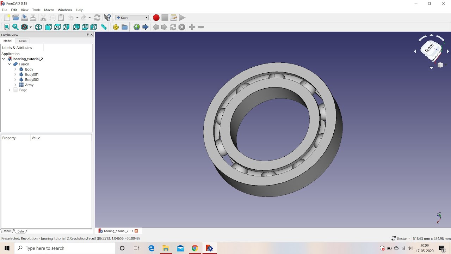Run the macro with green play icon

pyautogui.click(x=182, y=18)
